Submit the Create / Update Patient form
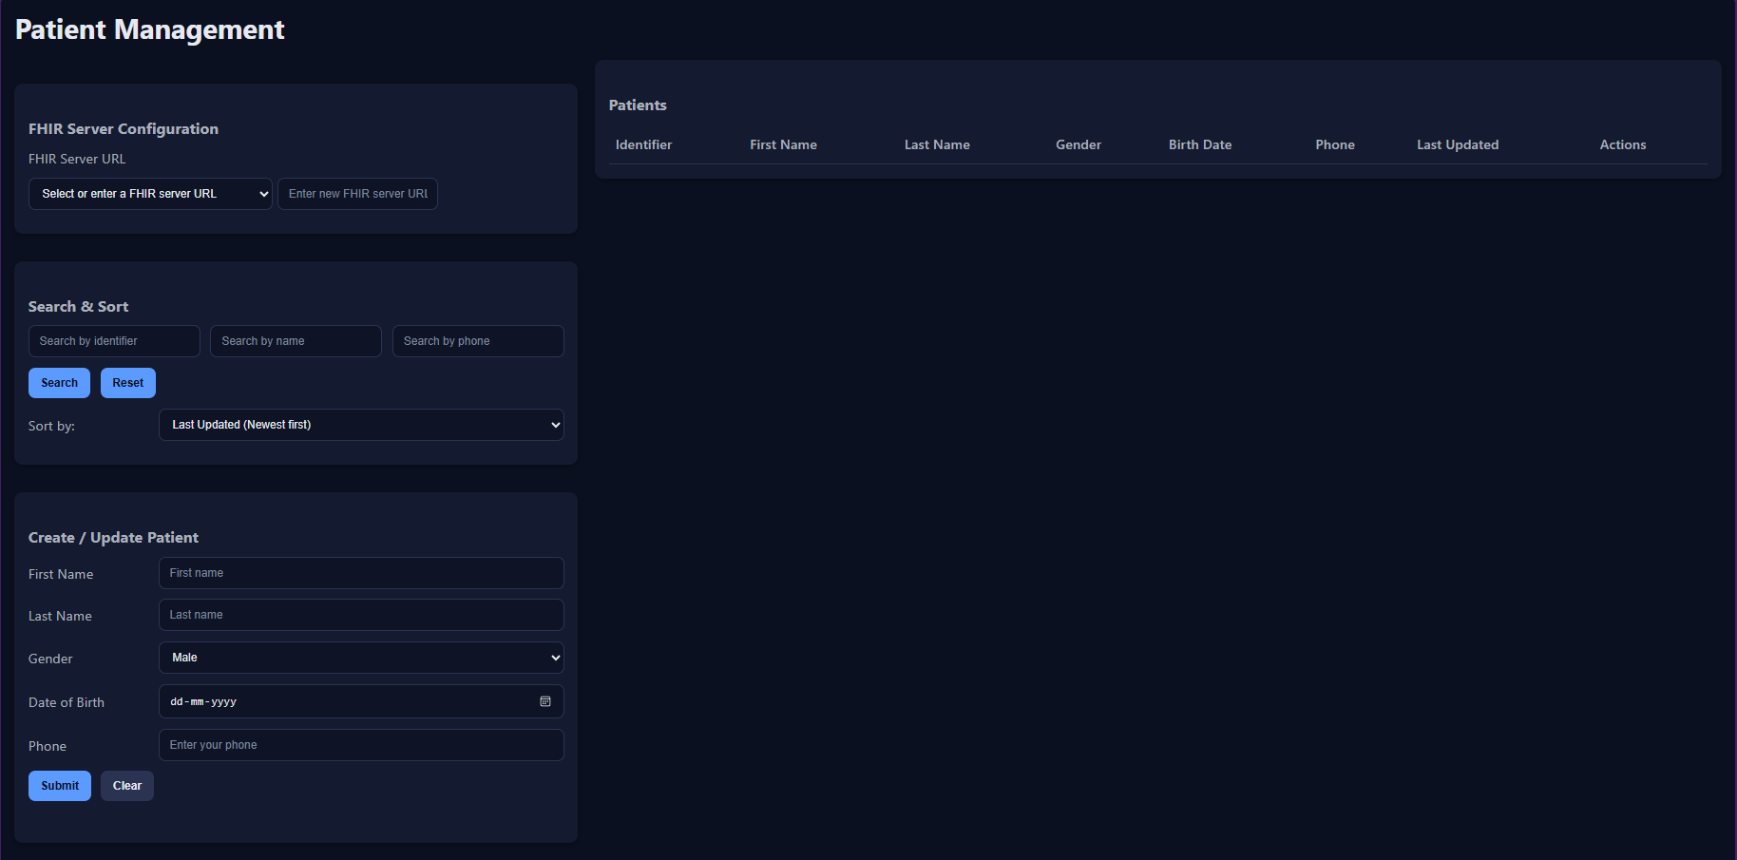The width and height of the screenshot is (1737, 860). pyautogui.click(x=59, y=785)
